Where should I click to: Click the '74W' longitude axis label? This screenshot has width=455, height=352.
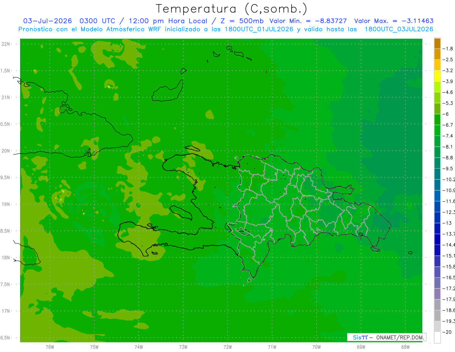(139, 347)
